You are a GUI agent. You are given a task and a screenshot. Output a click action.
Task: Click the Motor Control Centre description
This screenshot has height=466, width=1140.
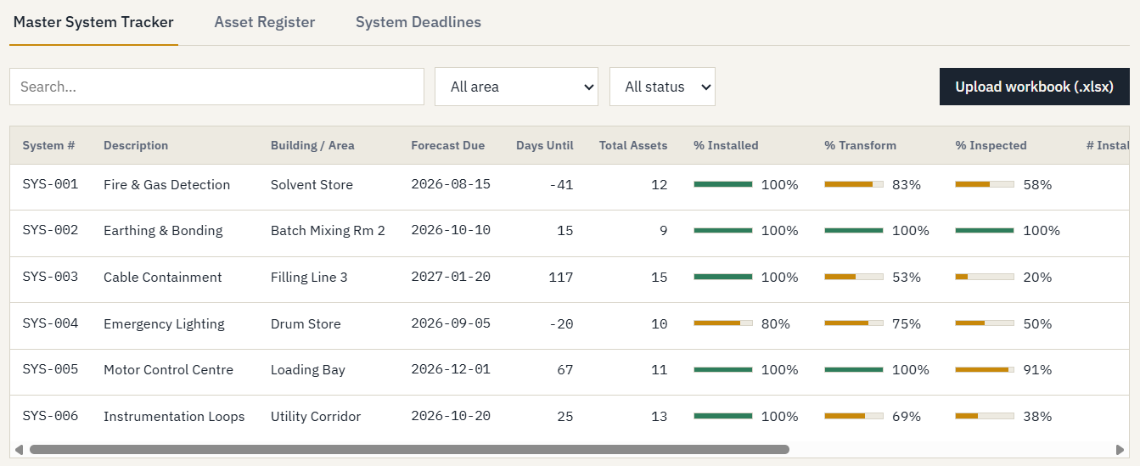click(168, 369)
